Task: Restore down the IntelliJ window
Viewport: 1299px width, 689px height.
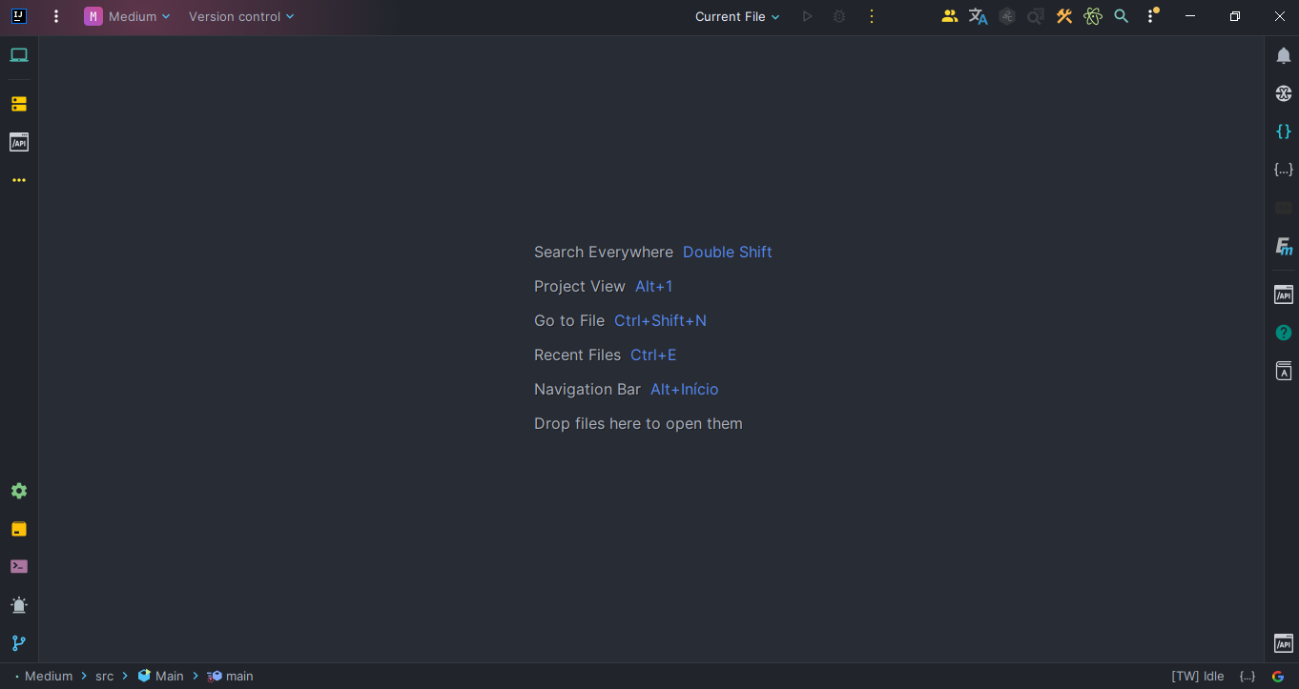Action: pos(1235,16)
